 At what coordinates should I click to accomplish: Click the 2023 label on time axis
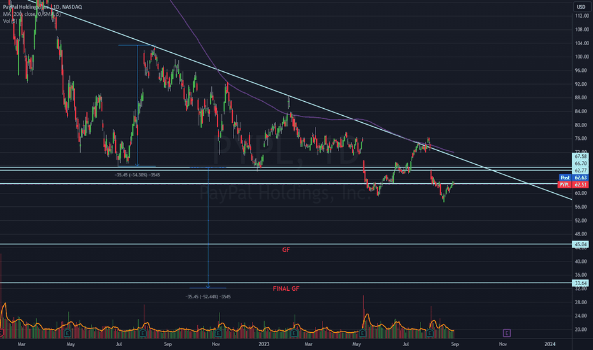pos(263,344)
